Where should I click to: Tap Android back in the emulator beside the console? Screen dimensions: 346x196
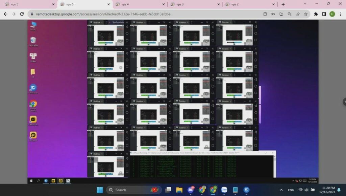[x=127, y=158]
